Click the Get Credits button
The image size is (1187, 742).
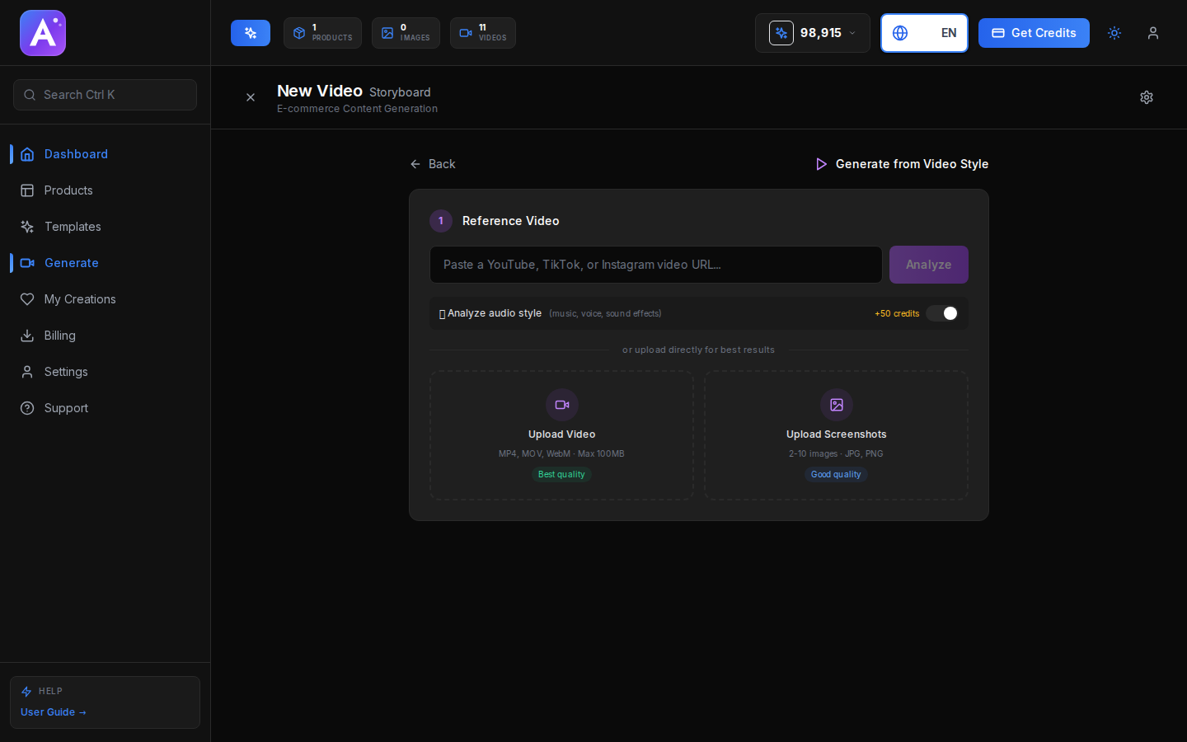click(x=1034, y=33)
